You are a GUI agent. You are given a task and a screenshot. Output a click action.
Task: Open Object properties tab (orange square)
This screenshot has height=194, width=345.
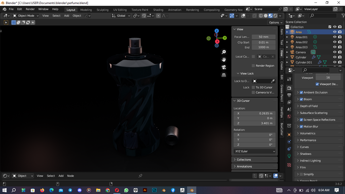[x=289, y=135]
